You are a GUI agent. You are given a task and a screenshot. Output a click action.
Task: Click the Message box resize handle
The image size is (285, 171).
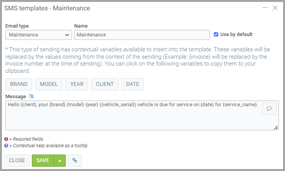[x=276, y=128]
